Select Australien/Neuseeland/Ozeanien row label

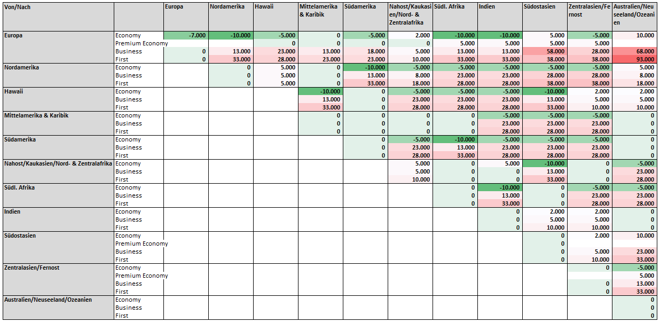(58, 308)
